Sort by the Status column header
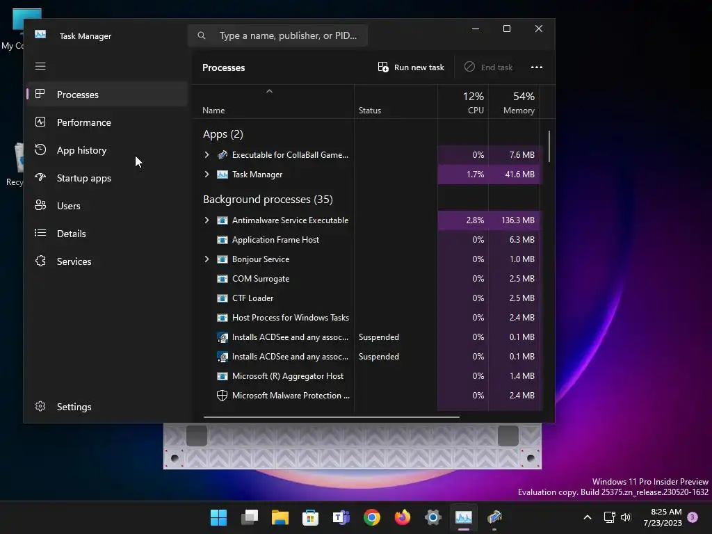This screenshot has height=534, width=712. pyautogui.click(x=396, y=102)
